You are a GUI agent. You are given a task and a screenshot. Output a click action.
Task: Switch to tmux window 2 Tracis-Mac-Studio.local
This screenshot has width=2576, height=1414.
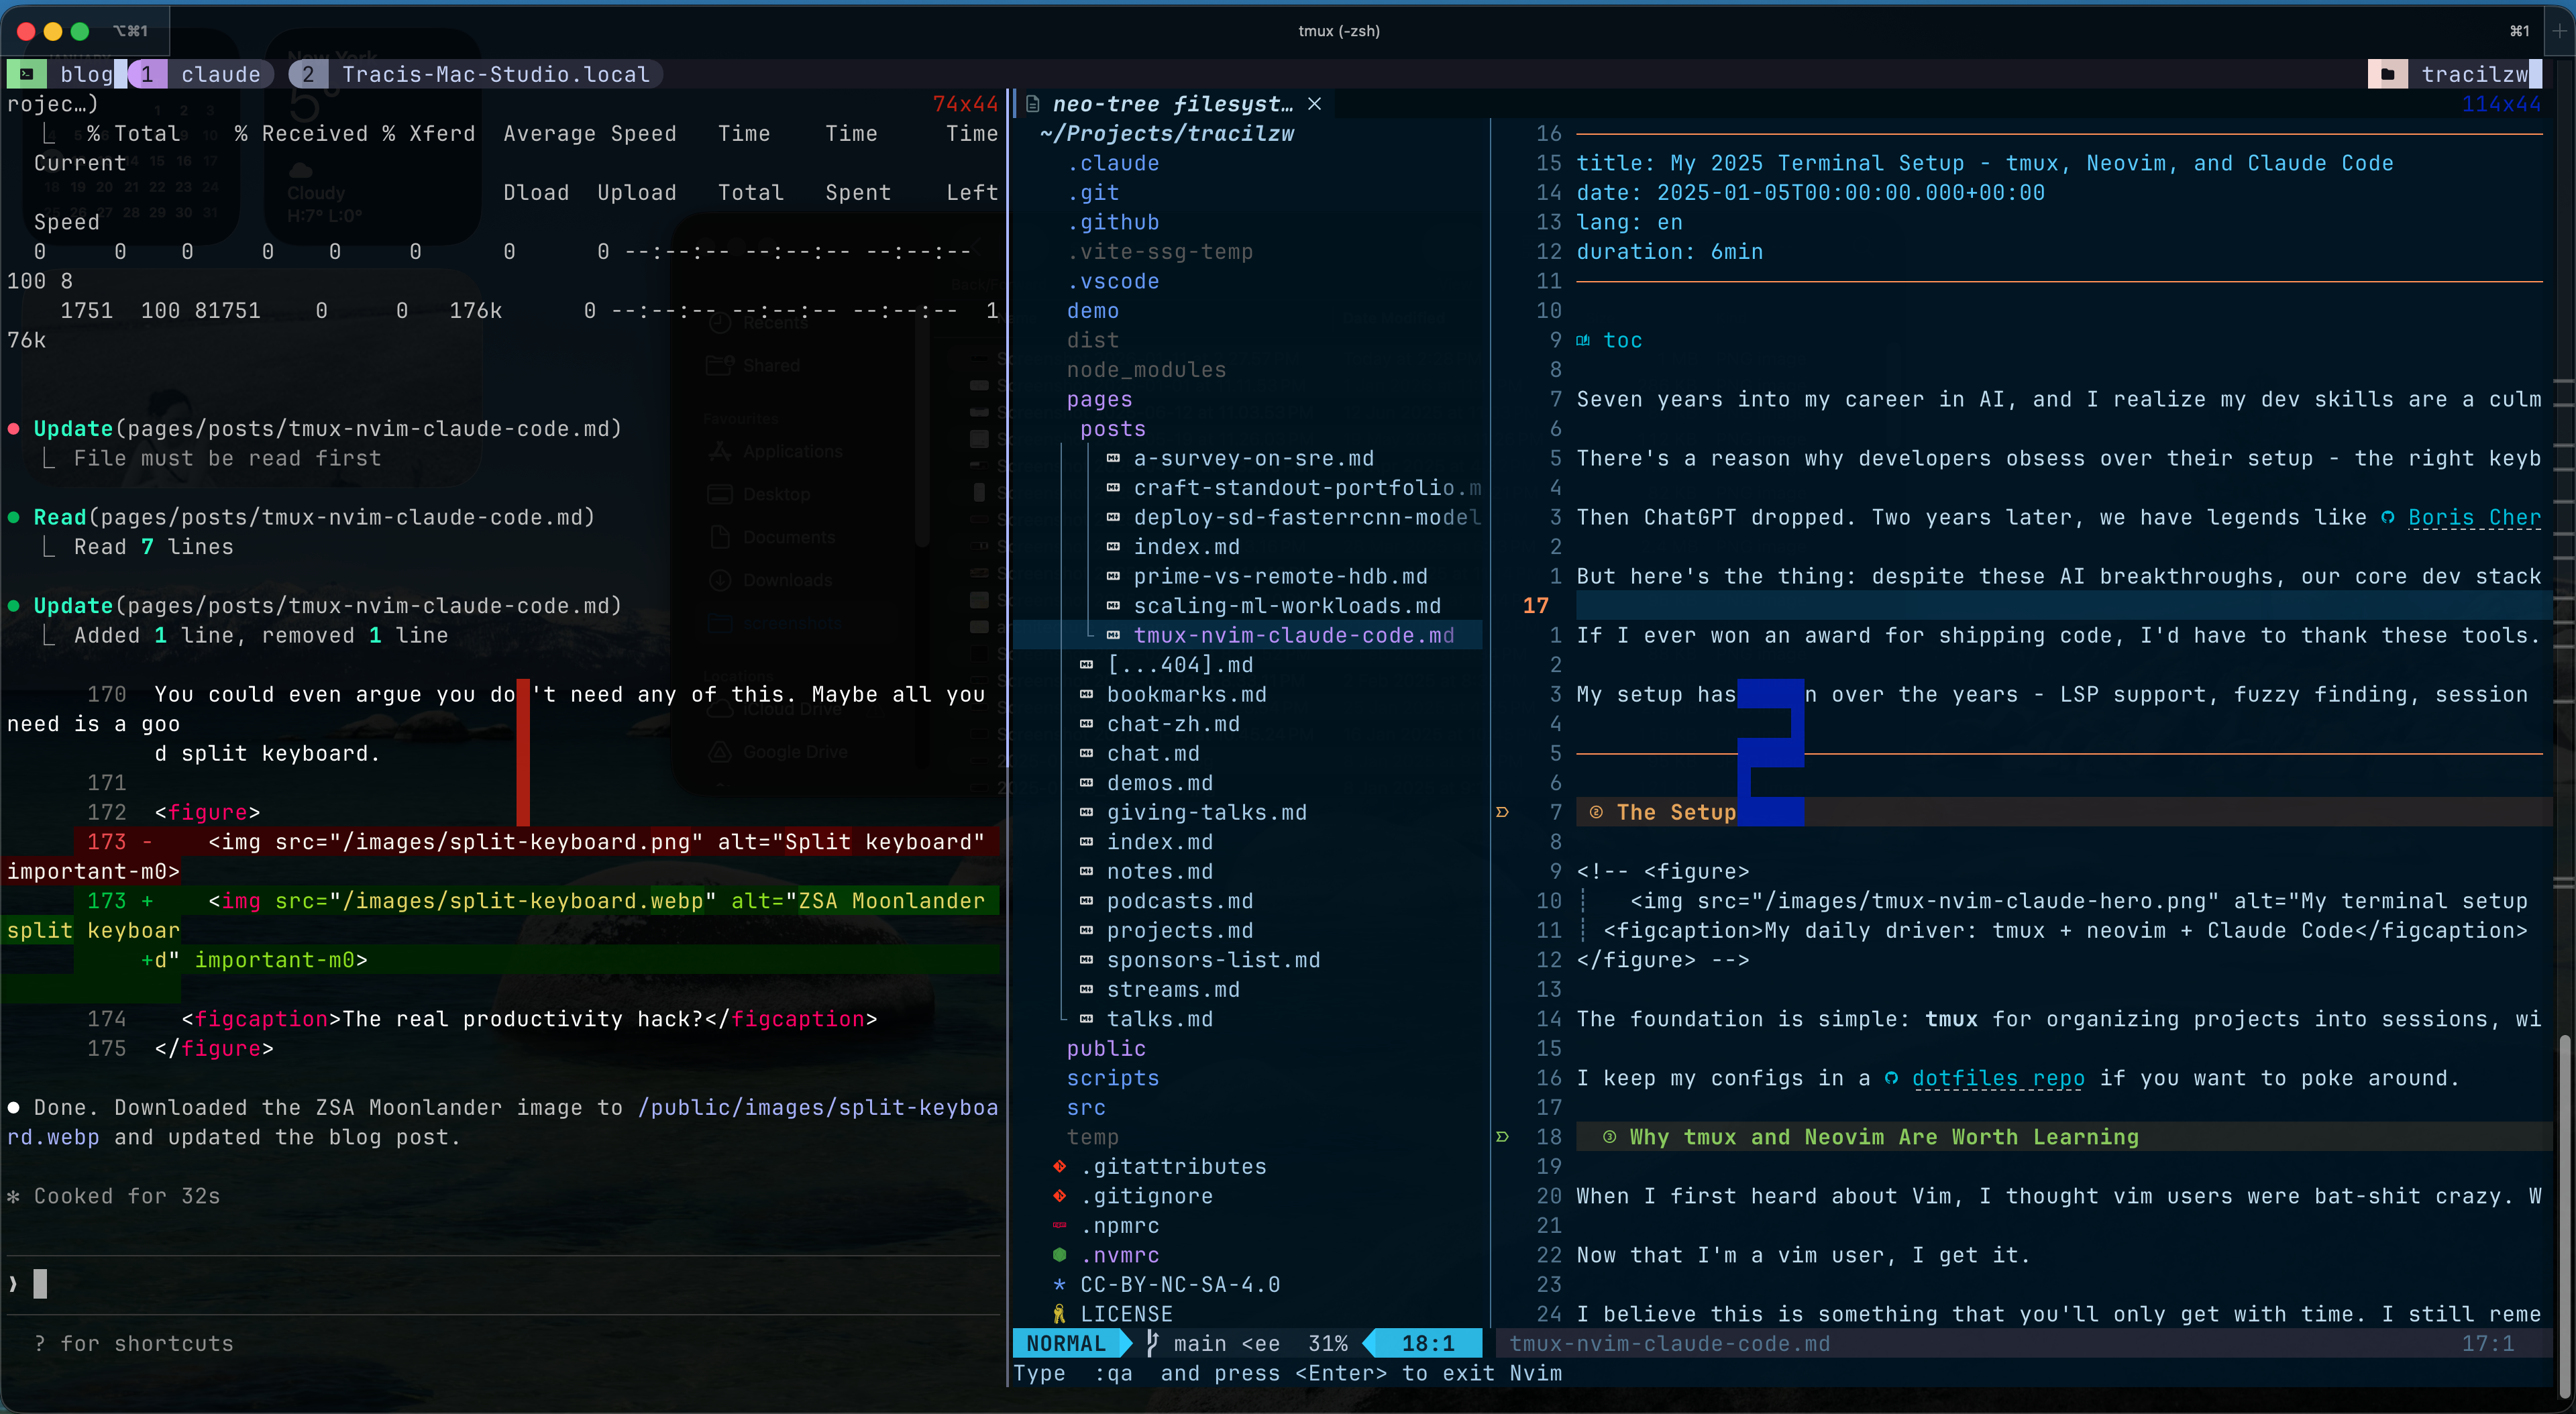pos(475,74)
